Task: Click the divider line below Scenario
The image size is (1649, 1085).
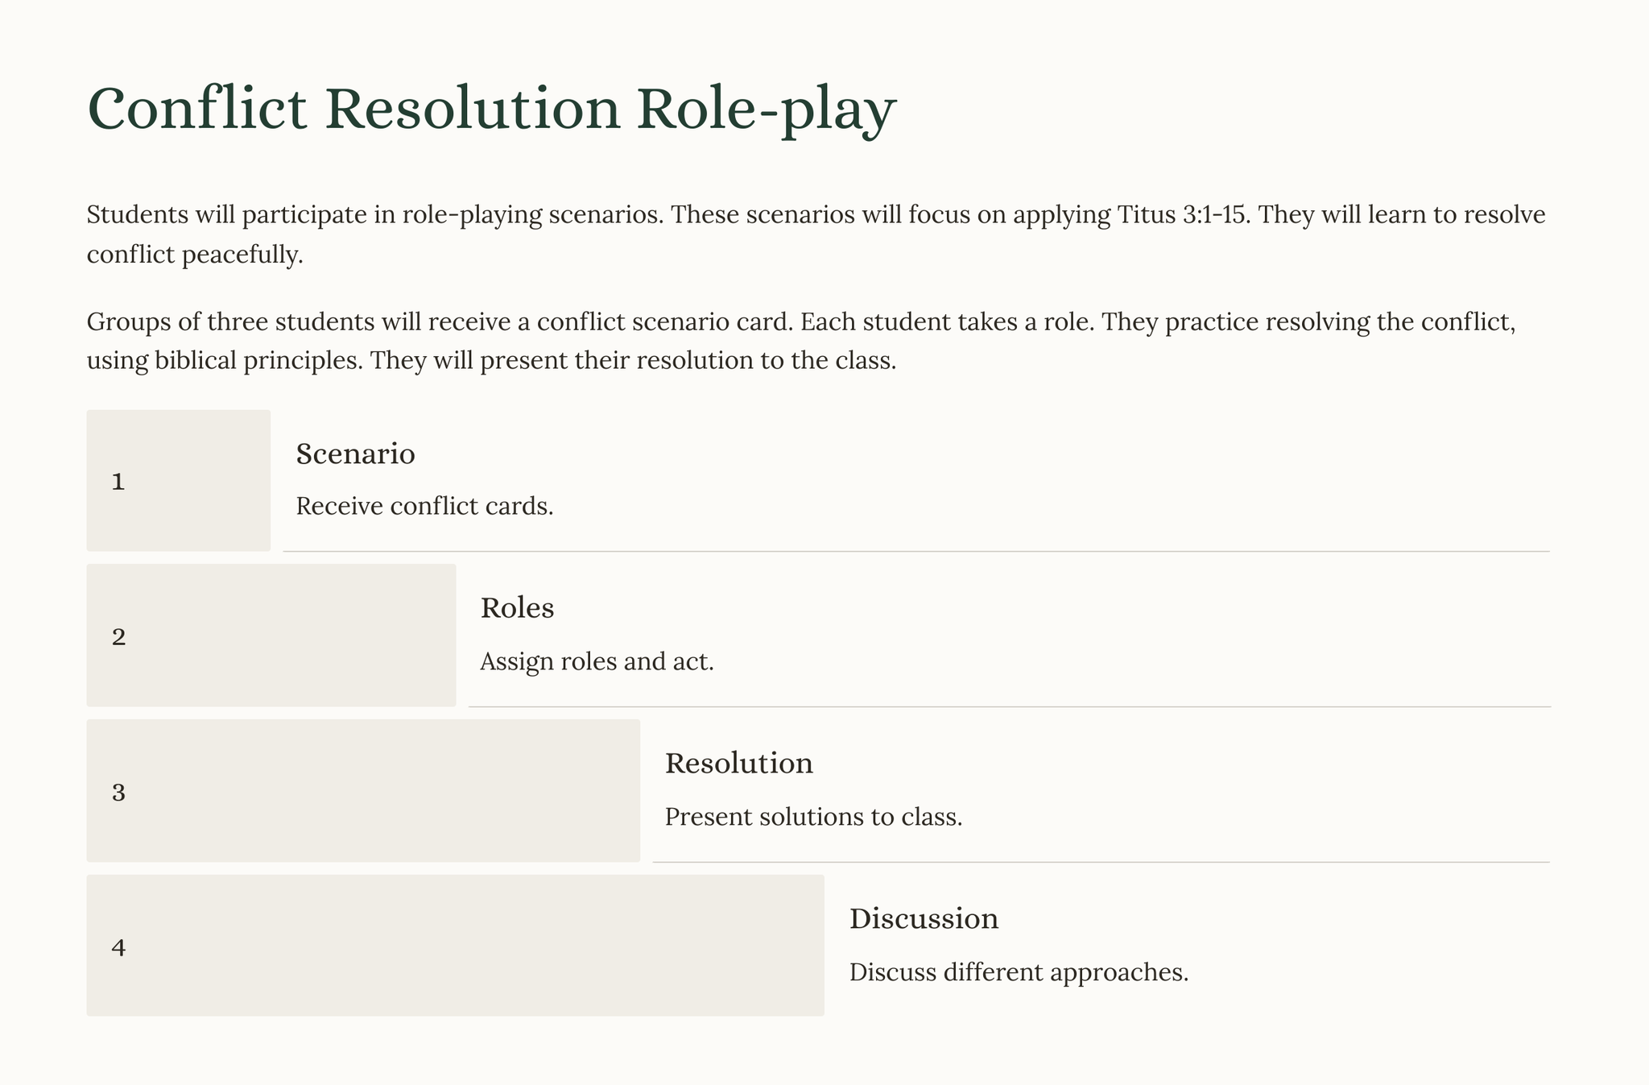Action: coord(915,552)
